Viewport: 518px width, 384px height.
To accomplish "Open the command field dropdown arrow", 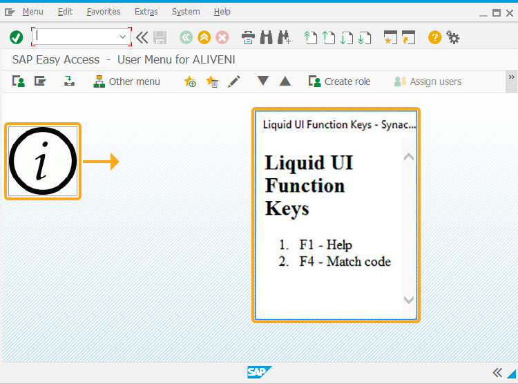I will tap(122, 37).
